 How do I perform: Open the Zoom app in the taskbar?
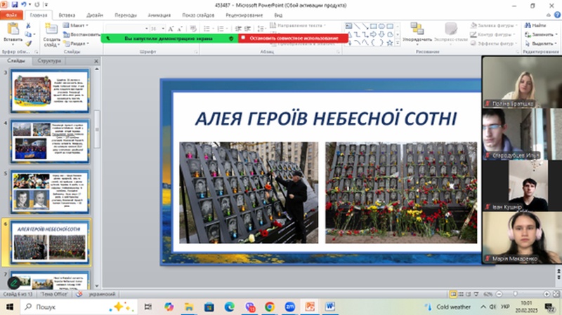pos(289,307)
